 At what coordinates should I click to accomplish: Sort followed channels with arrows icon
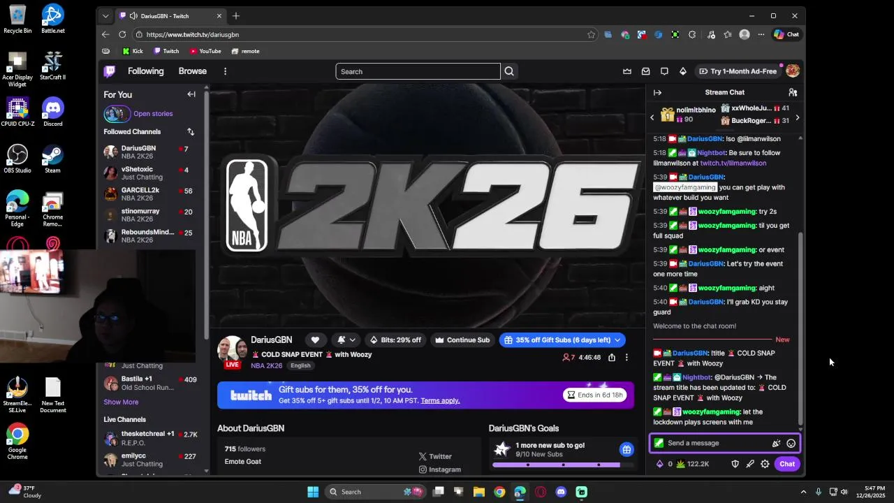[191, 131]
